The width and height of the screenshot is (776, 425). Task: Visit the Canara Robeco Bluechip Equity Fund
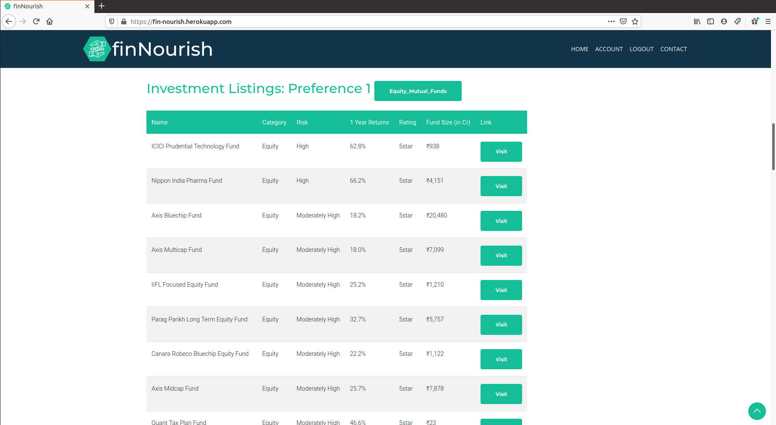point(501,359)
